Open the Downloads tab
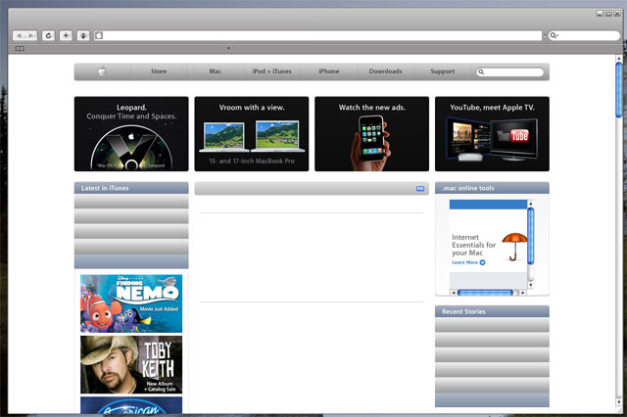 [385, 71]
